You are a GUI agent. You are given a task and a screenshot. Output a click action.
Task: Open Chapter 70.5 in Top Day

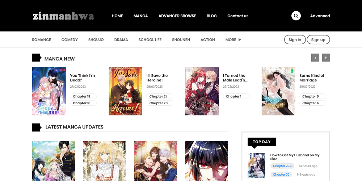pyautogui.click(x=282, y=166)
